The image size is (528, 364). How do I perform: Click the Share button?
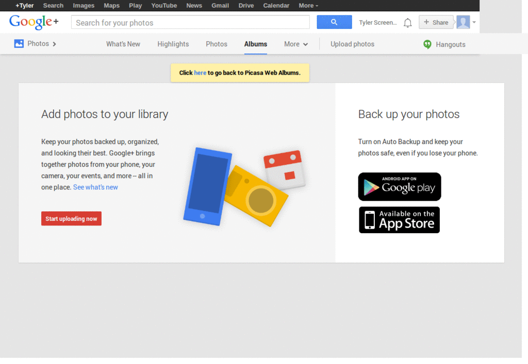coord(436,22)
